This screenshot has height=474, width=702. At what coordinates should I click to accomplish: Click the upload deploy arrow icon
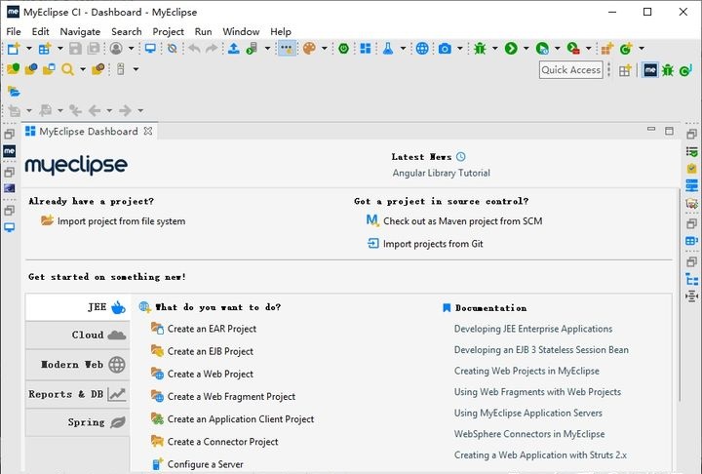click(x=233, y=49)
